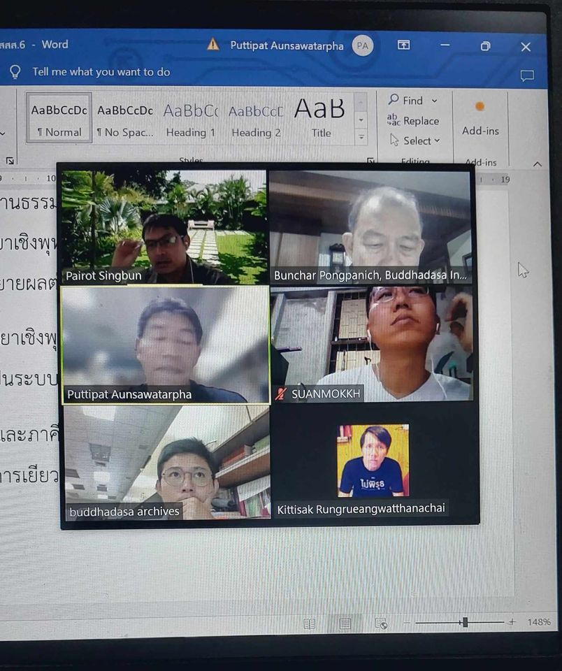Image resolution: width=562 pixels, height=671 pixels.
Task: Expand the Styles gallery more arrow
Action: coord(361,138)
